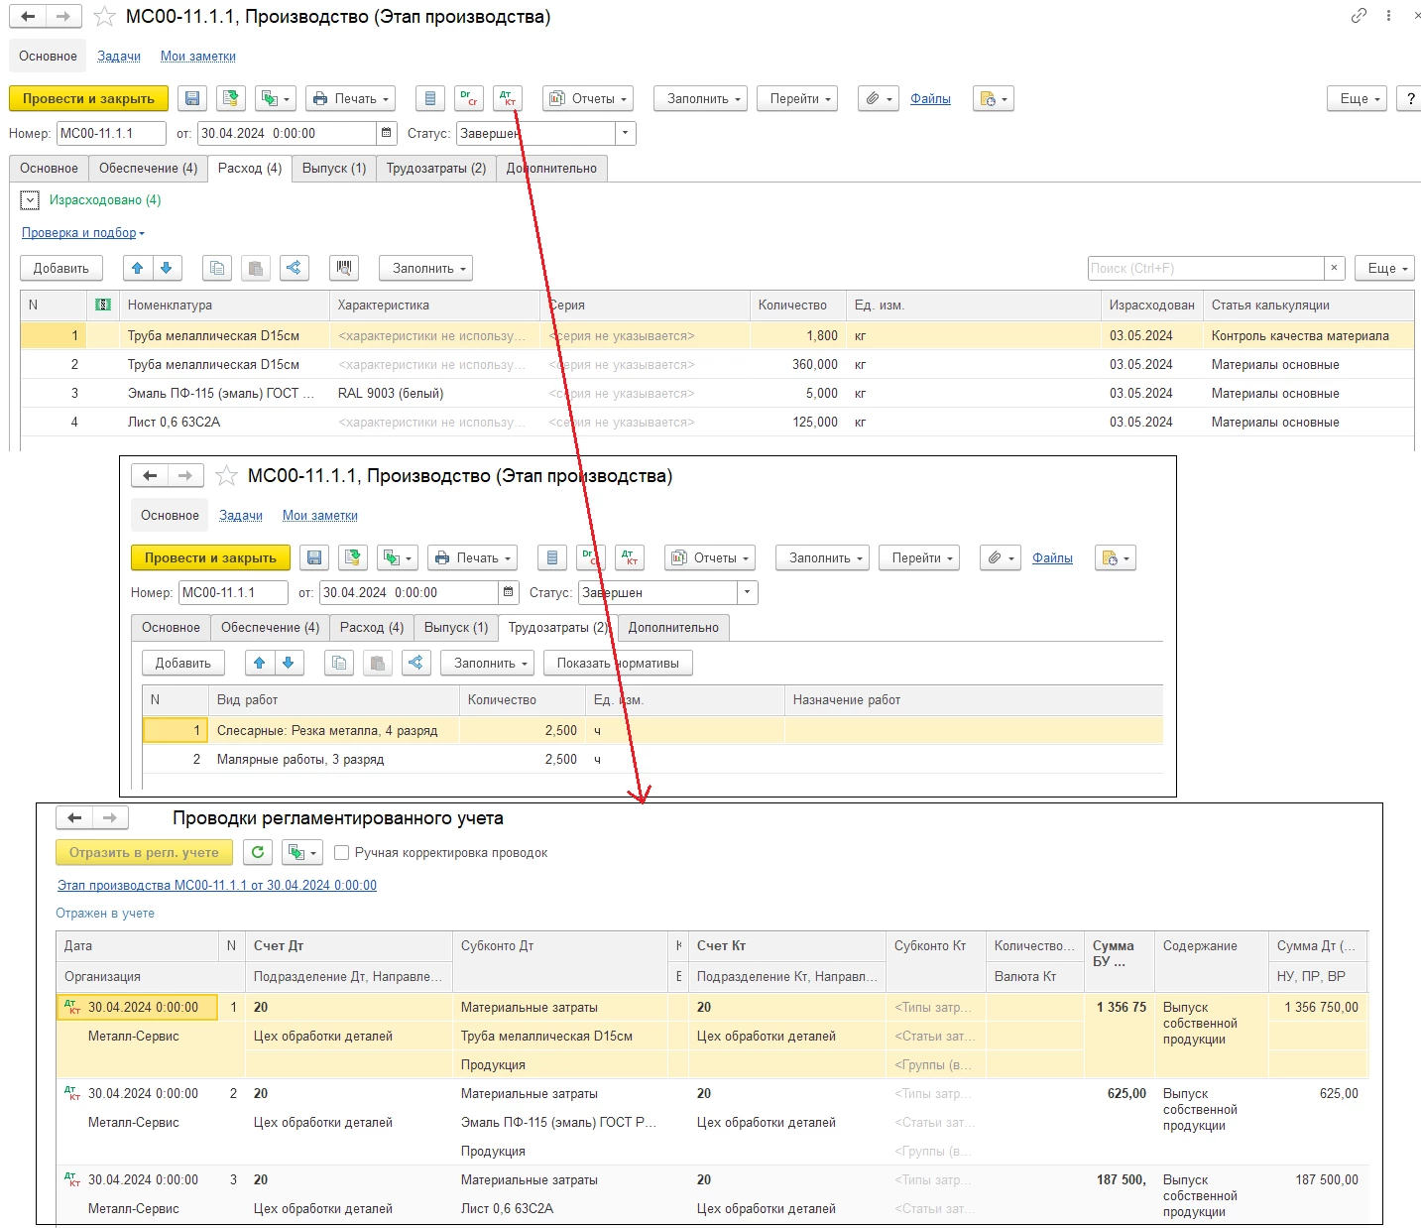Click the green icon column header beside N

click(x=102, y=306)
